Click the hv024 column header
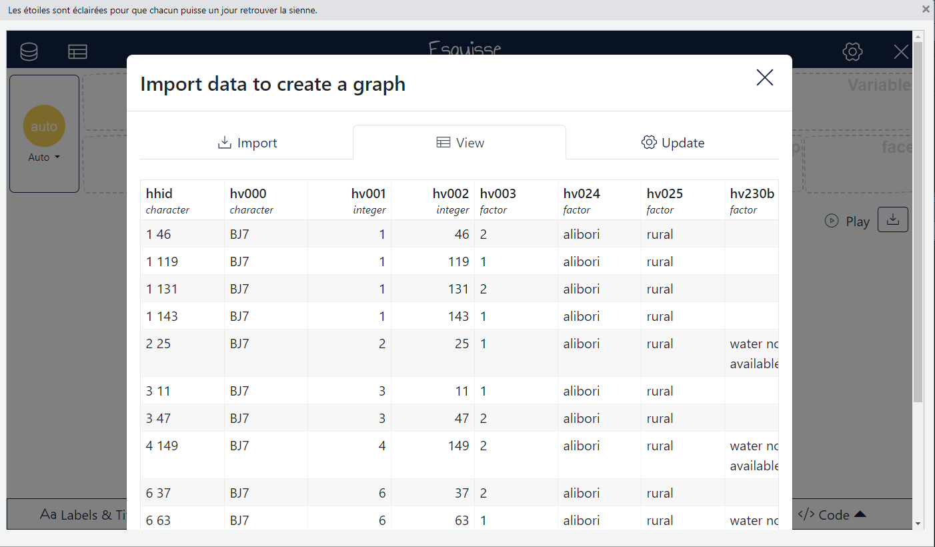 pyautogui.click(x=600, y=200)
